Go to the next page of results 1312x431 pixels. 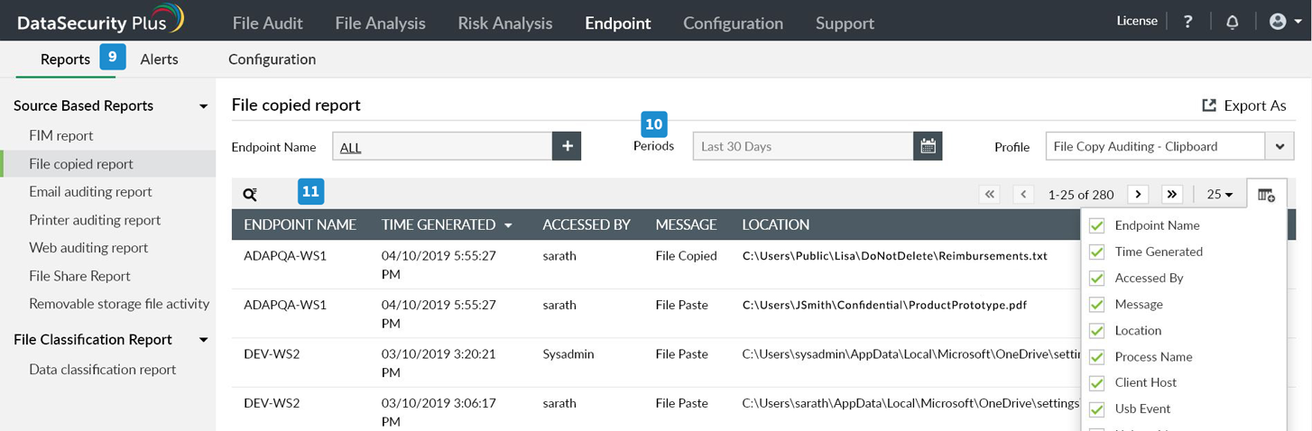(x=1138, y=194)
